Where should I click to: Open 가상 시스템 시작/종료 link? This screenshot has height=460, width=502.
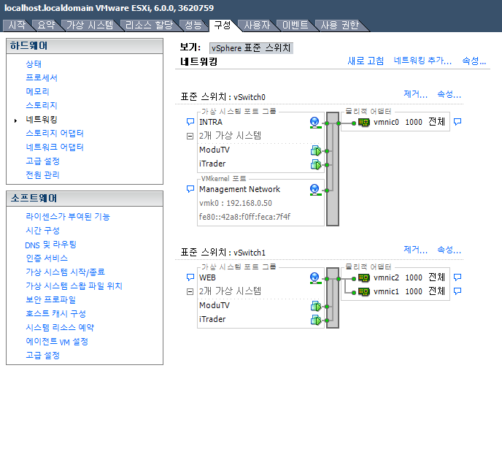(66, 272)
